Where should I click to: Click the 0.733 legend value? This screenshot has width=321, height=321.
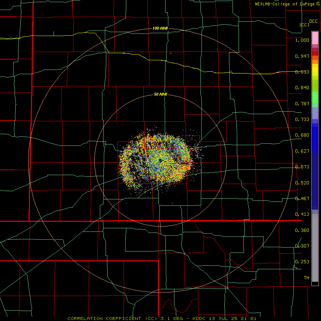point(302,119)
